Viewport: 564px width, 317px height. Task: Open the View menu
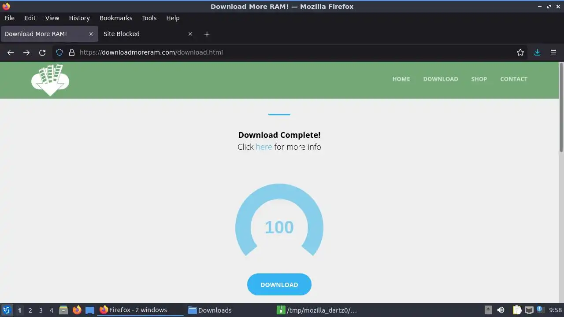point(52,18)
